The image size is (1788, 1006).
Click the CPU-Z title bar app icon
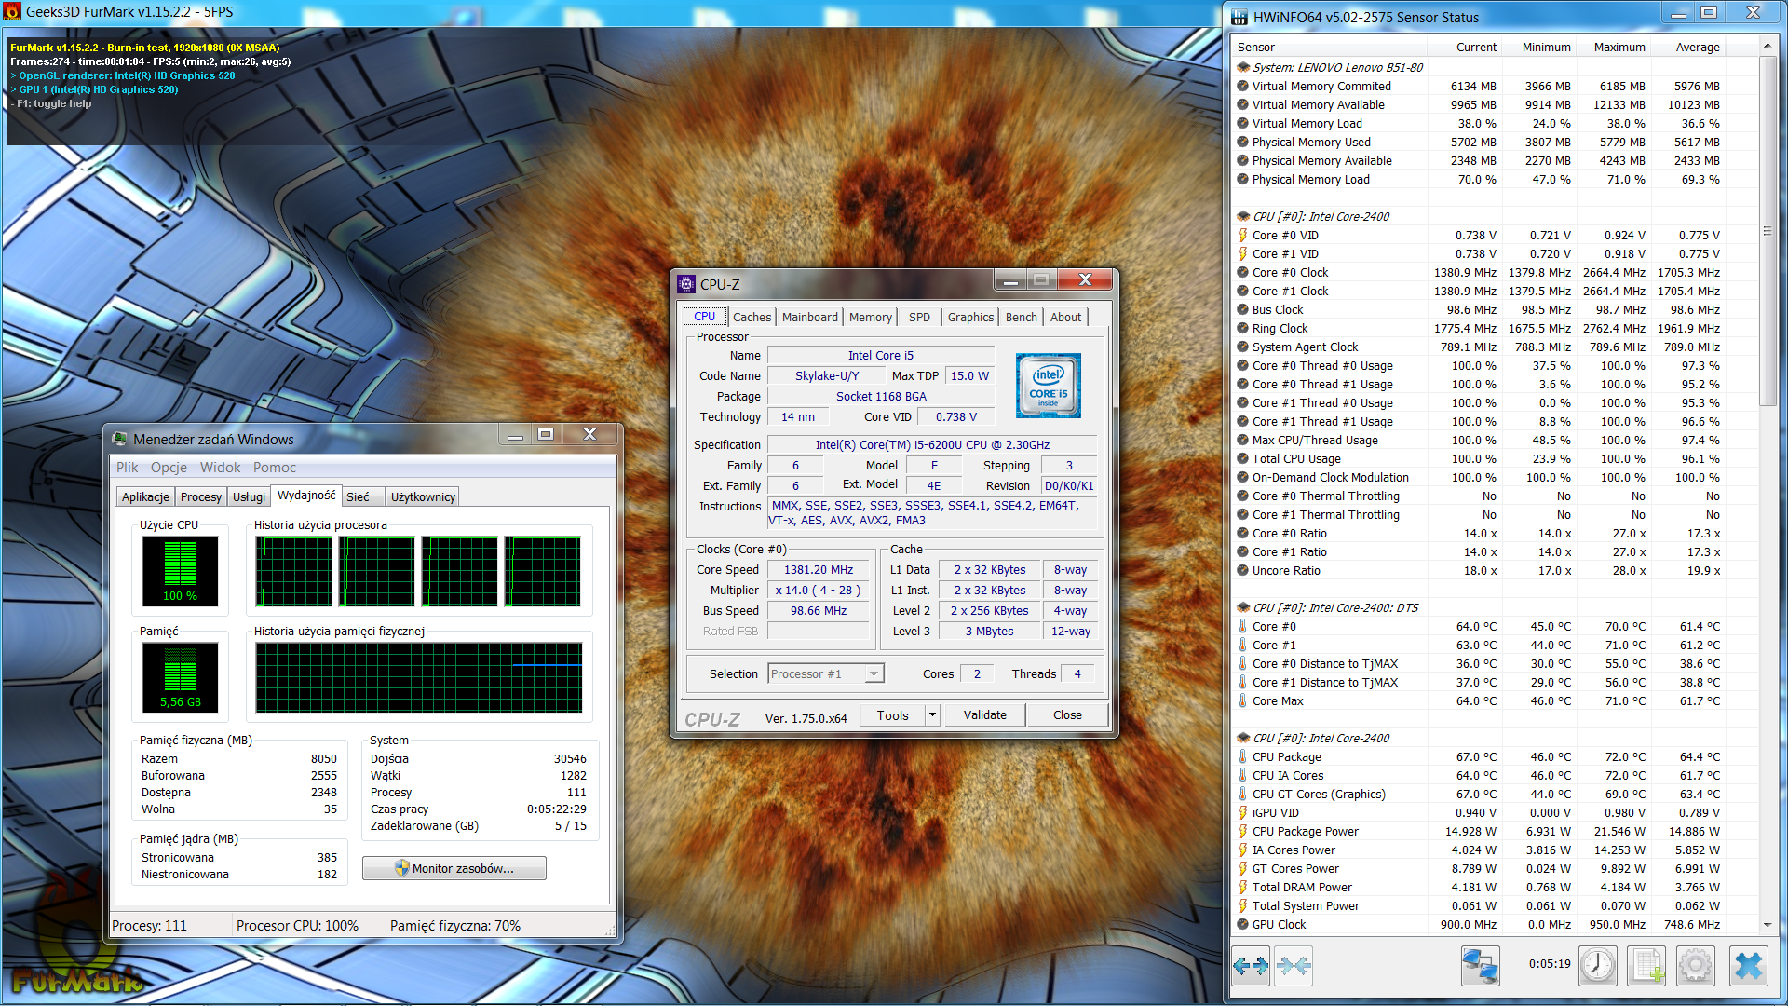pyautogui.click(x=687, y=284)
